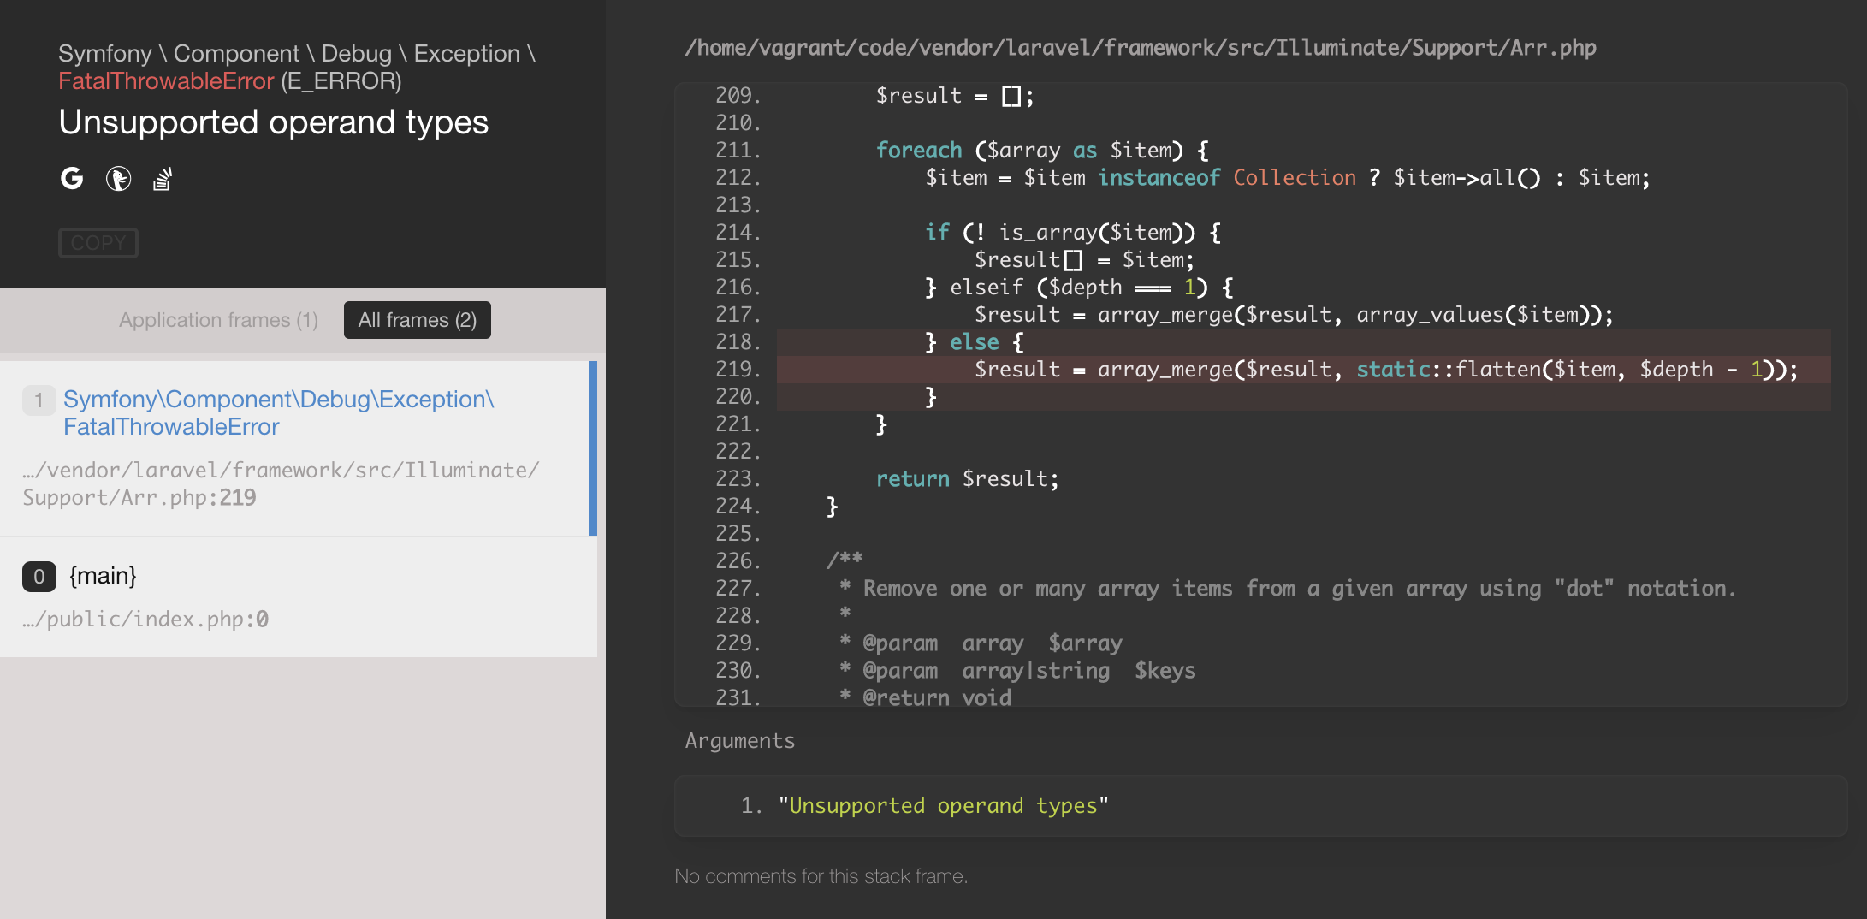The width and height of the screenshot is (1867, 919).
Task: Click line 227 docblock comment
Action: click(1288, 589)
